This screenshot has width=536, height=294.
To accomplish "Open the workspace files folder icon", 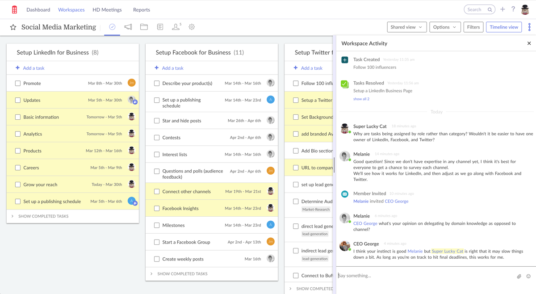I will click(x=144, y=27).
